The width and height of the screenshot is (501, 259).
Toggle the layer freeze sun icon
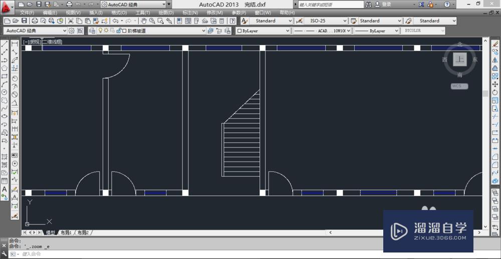pyautogui.click(x=106, y=30)
